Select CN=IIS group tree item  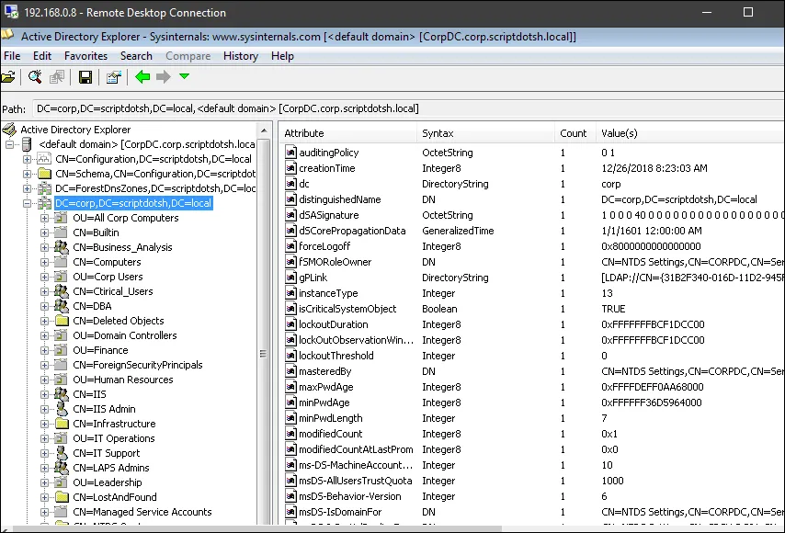tap(89, 394)
